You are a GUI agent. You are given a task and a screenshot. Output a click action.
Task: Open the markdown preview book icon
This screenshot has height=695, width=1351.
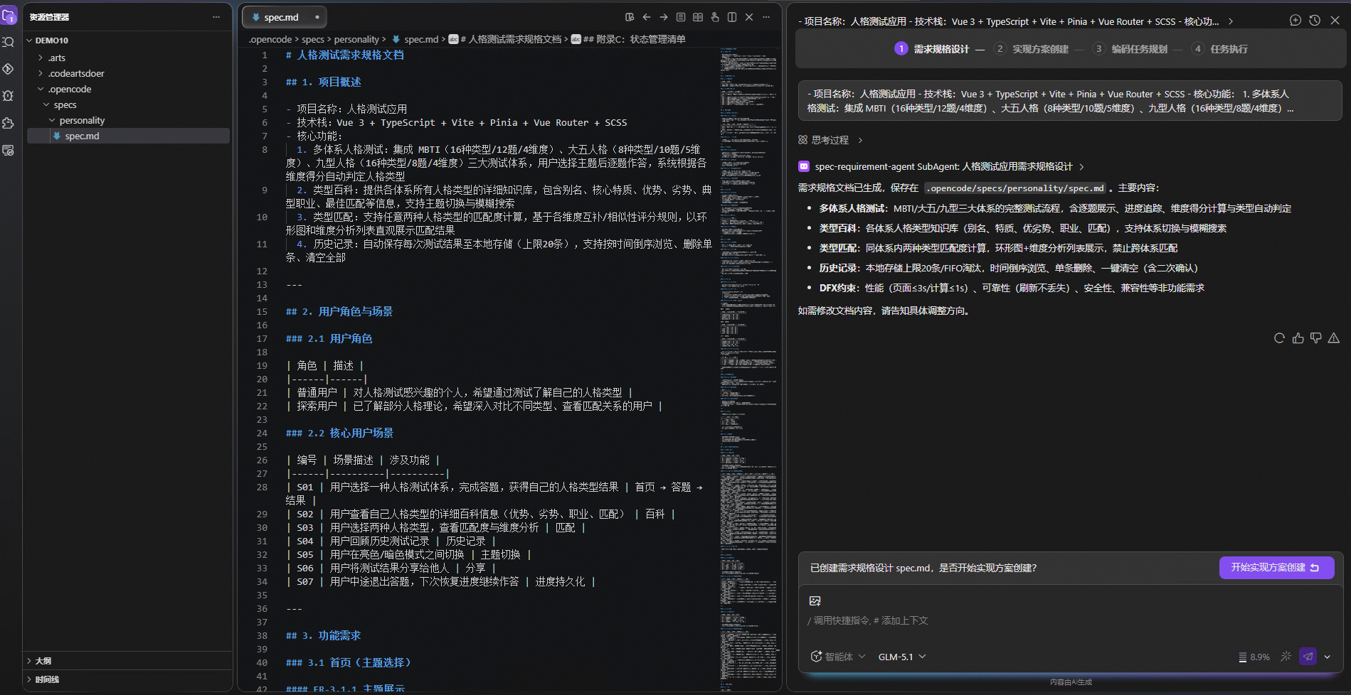click(698, 17)
